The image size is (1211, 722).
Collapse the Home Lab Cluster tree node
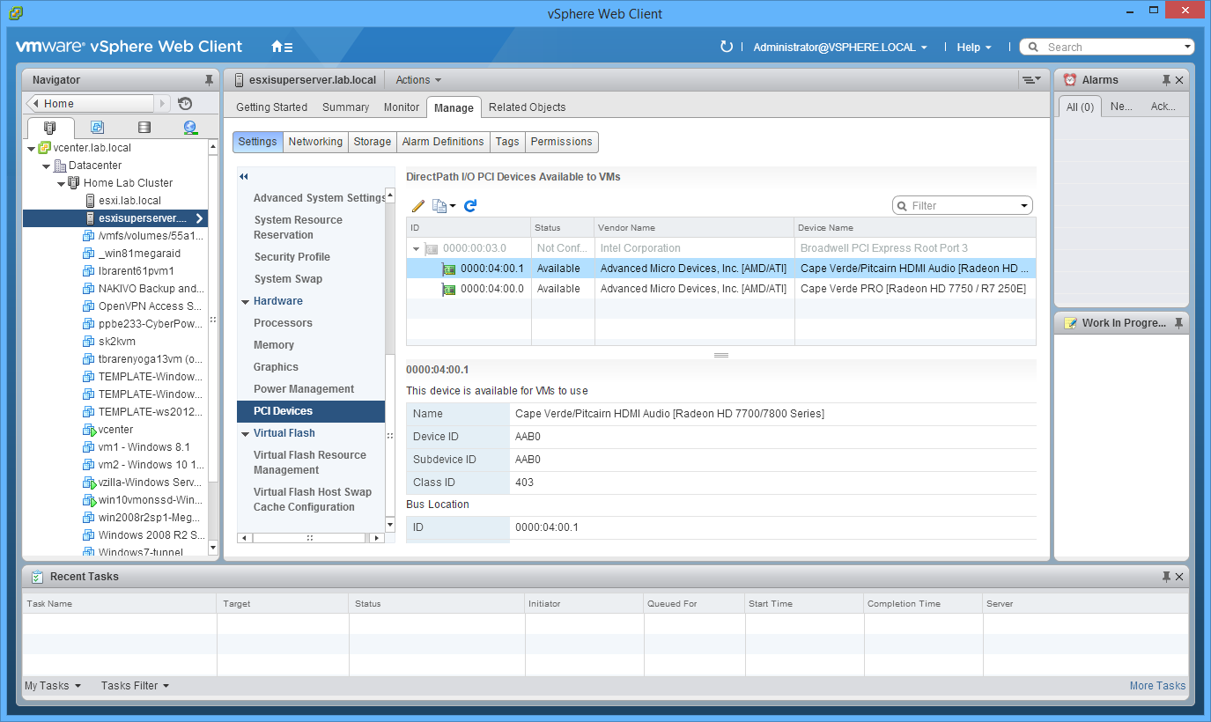pos(61,184)
